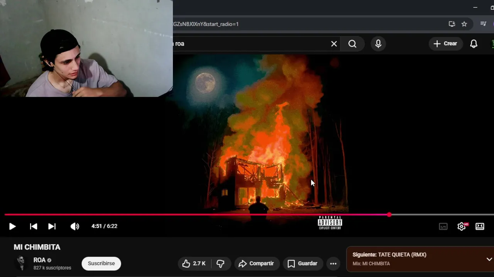Open the notifications bell
Image resolution: width=494 pixels, height=277 pixels.
[x=474, y=44]
